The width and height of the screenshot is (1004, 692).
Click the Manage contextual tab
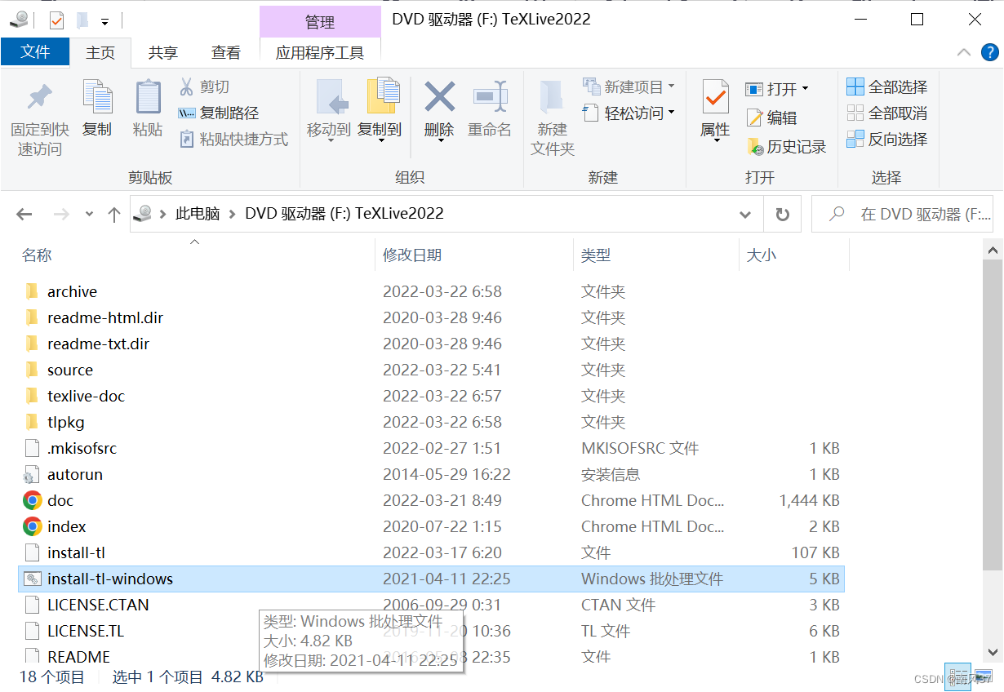click(x=320, y=22)
